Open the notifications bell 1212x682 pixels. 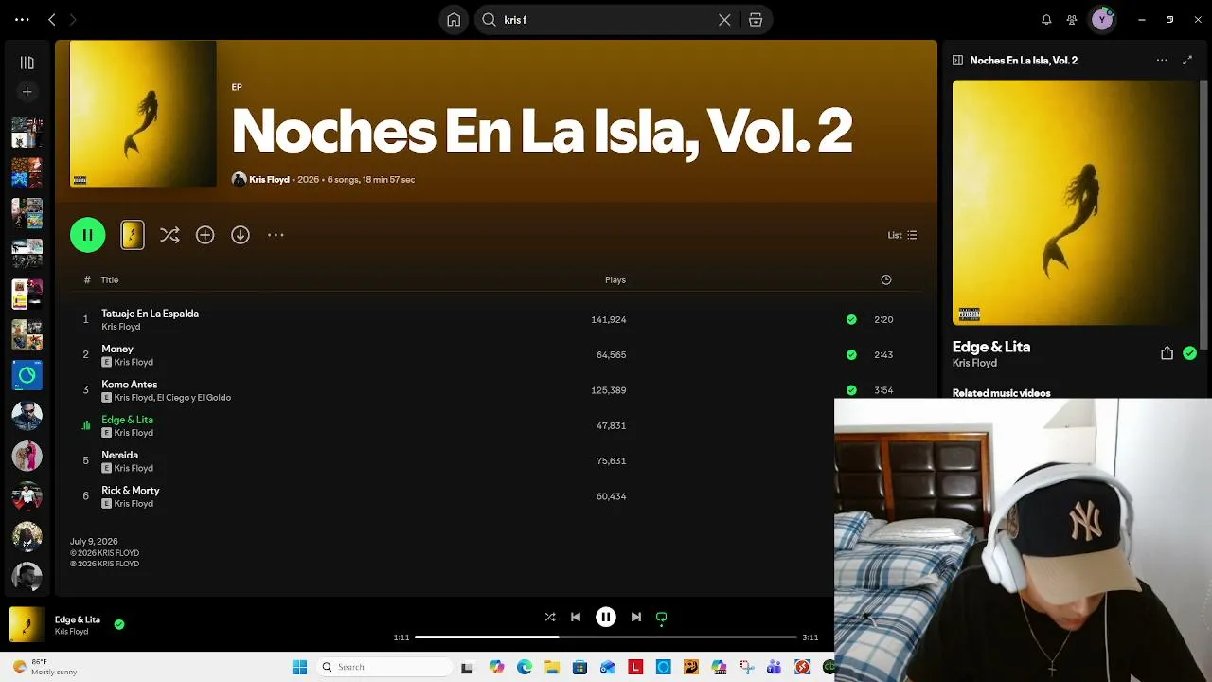[1046, 19]
